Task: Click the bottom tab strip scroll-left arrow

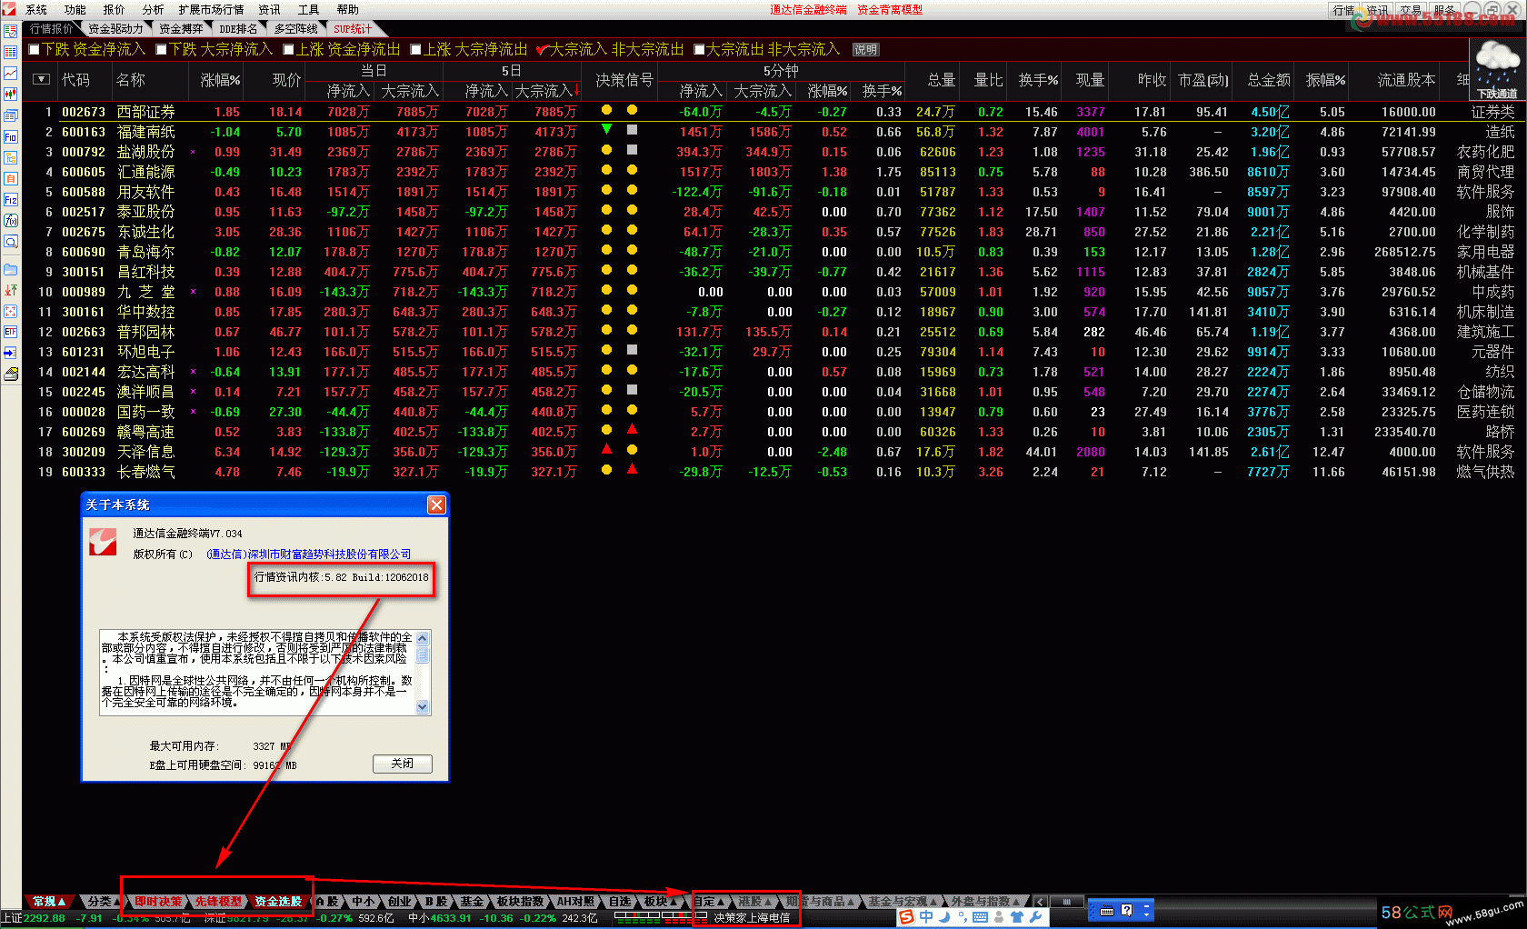Action: coord(1040,902)
